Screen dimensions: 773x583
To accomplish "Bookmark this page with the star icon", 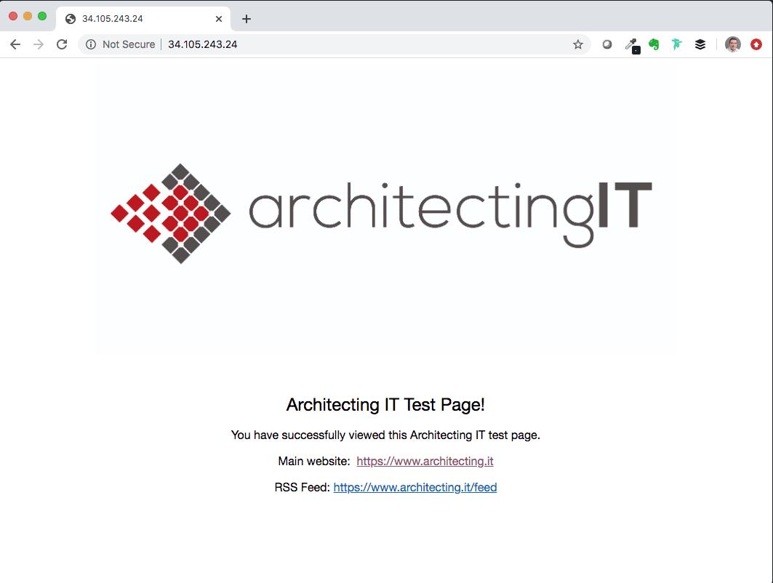I will [578, 44].
